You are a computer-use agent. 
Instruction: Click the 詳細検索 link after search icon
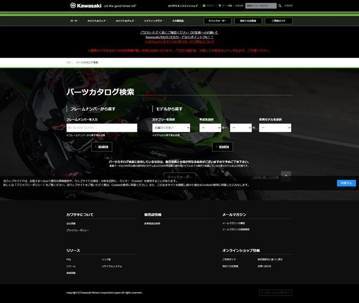(x=289, y=5)
